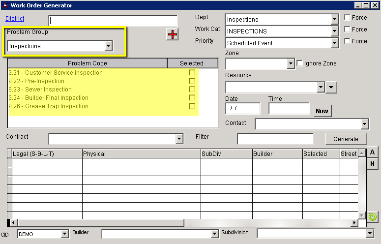
Task: Tick the Force checkbox next to Dept
Action: pos(348,18)
